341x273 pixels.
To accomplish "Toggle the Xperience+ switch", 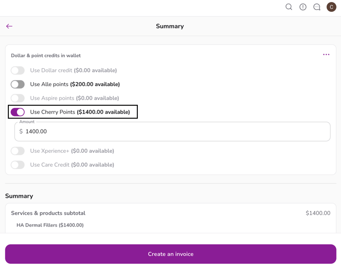I will (18, 151).
